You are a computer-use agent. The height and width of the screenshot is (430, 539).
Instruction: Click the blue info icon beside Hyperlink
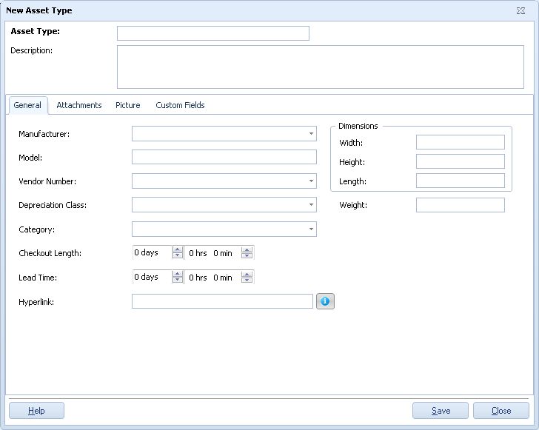[325, 301]
